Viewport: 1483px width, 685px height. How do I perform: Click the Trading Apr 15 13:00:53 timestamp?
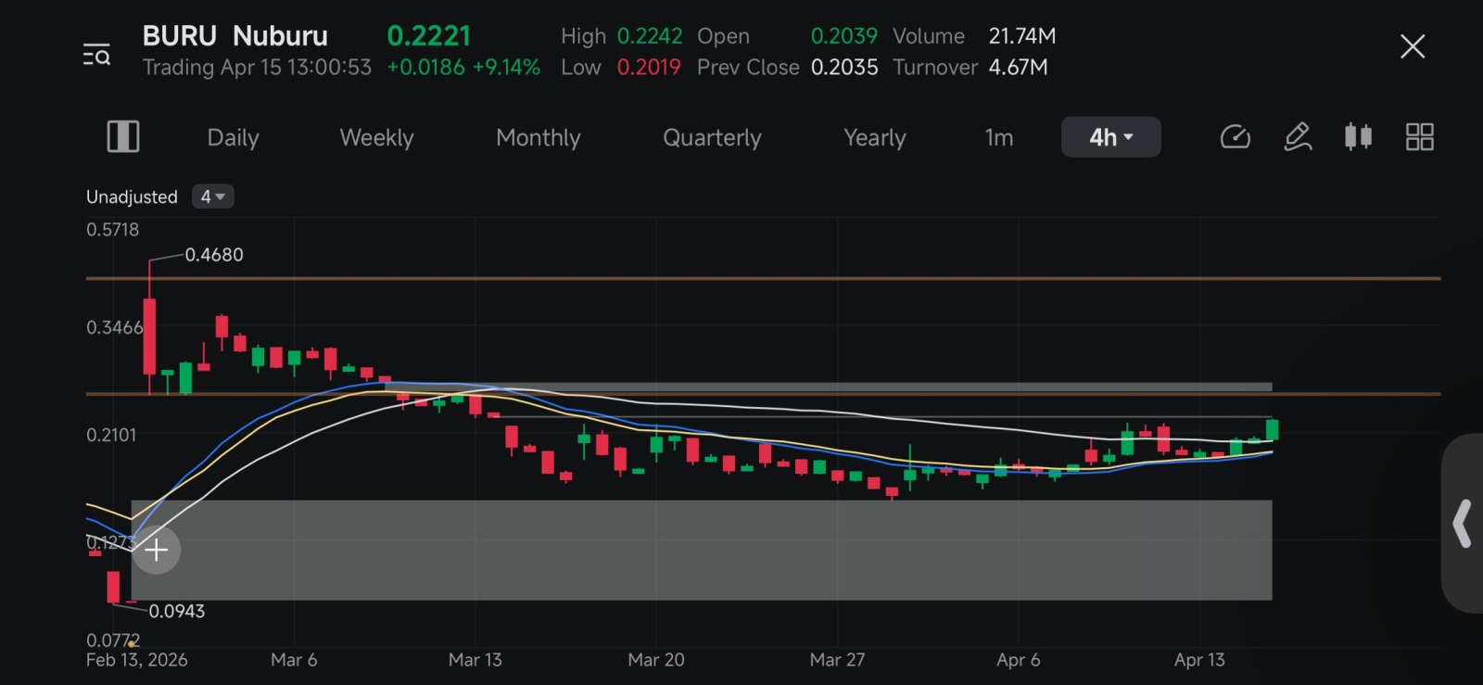tap(257, 67)
